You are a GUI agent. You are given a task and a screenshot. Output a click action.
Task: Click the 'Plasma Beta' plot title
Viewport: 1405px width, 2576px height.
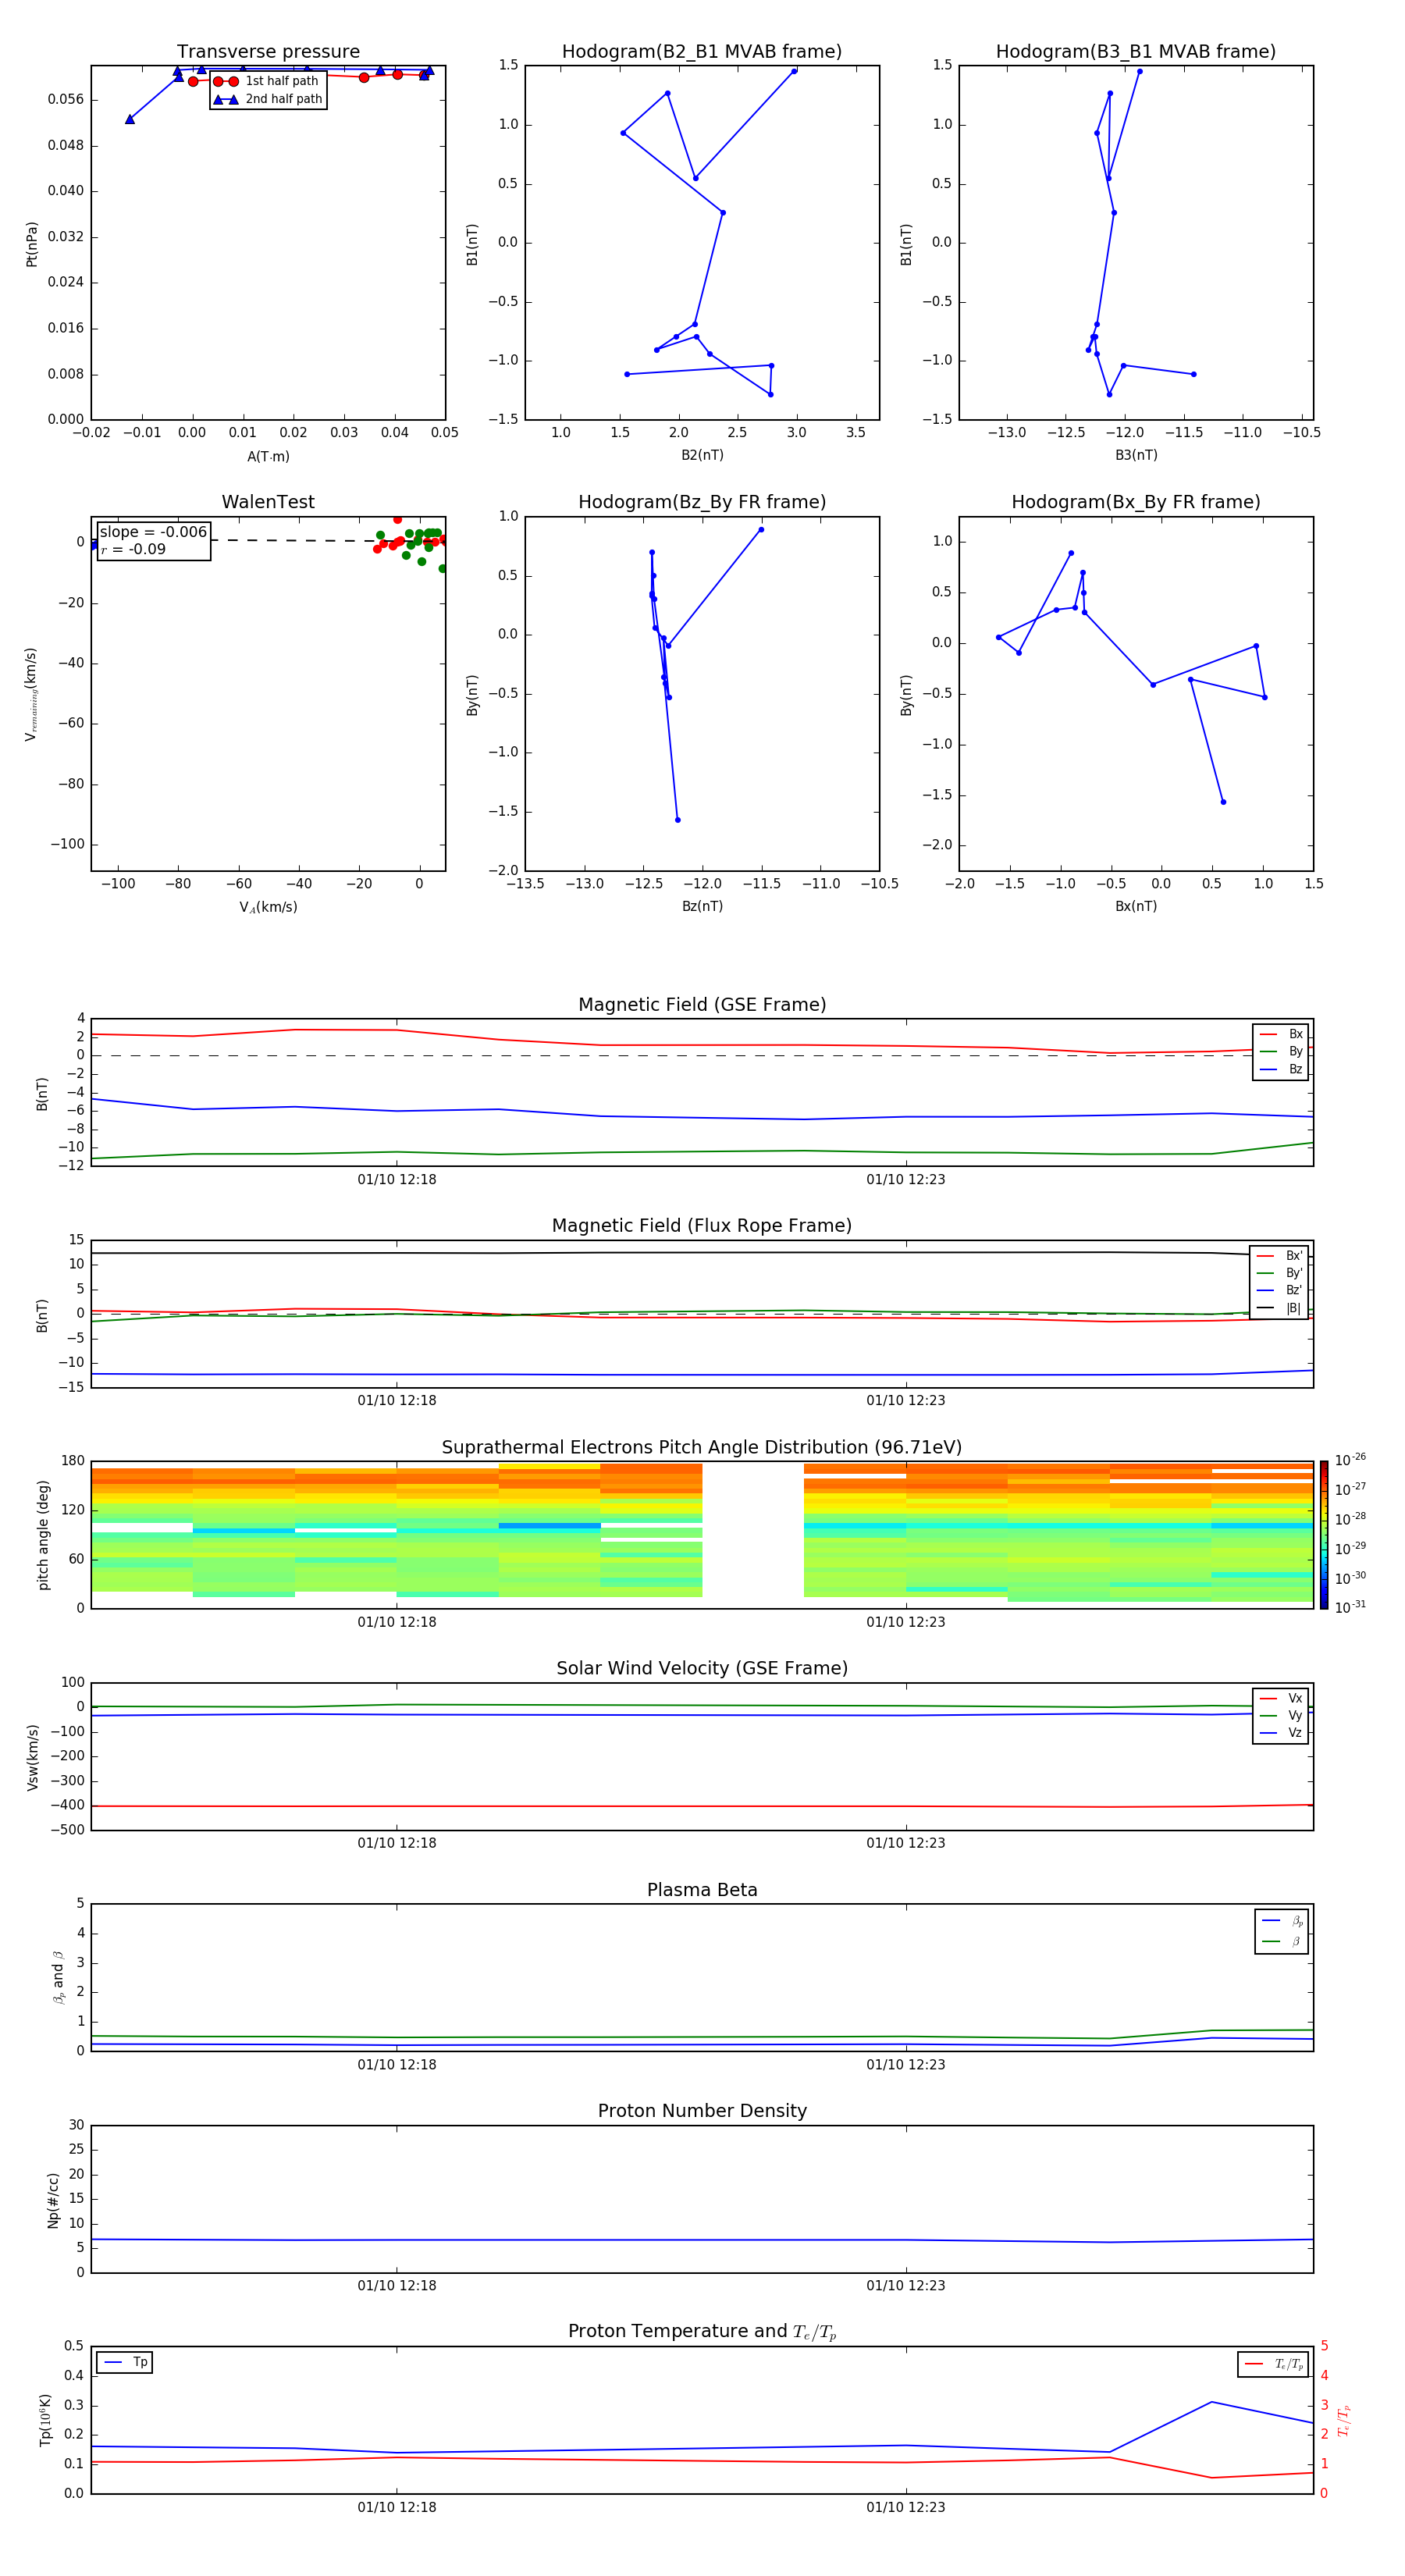(702, 1890)
